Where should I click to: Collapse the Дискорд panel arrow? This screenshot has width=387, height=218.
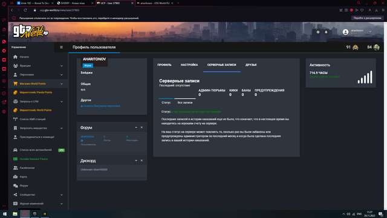point(136,160)
